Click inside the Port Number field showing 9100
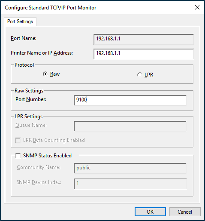This screenshot has width=205, height=221. [x=130, y=101]
